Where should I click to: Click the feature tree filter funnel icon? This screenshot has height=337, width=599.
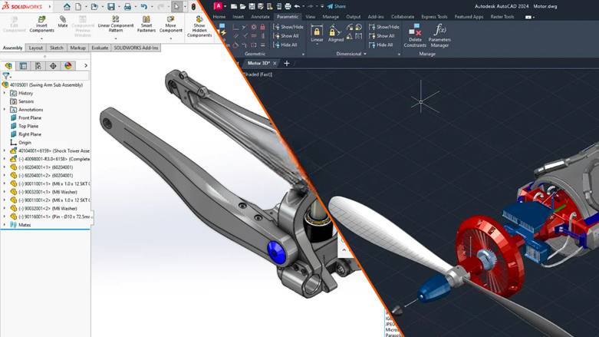(5, 76)
